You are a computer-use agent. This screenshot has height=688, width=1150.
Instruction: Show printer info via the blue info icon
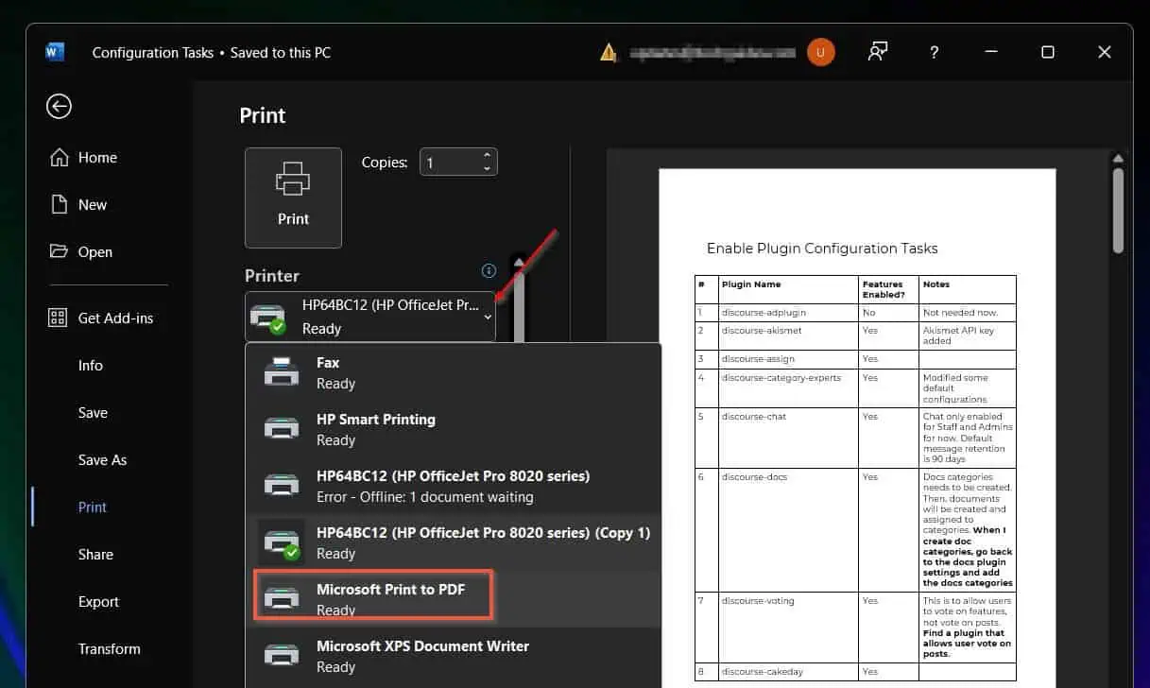point(489,271)
